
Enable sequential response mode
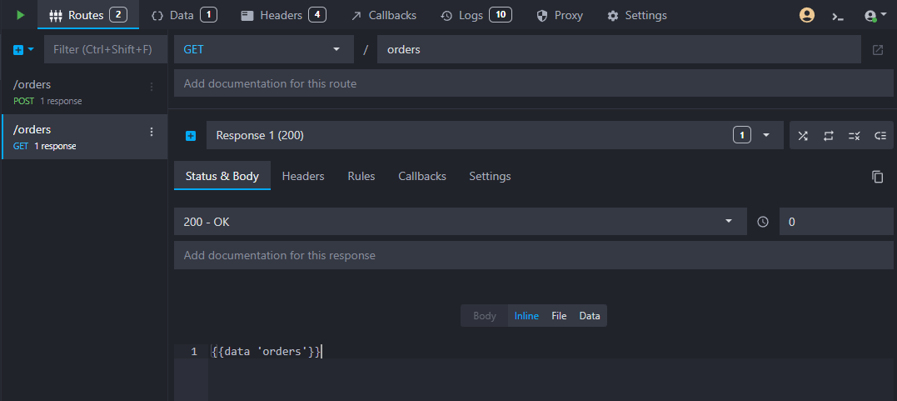(x=828, y=136)
